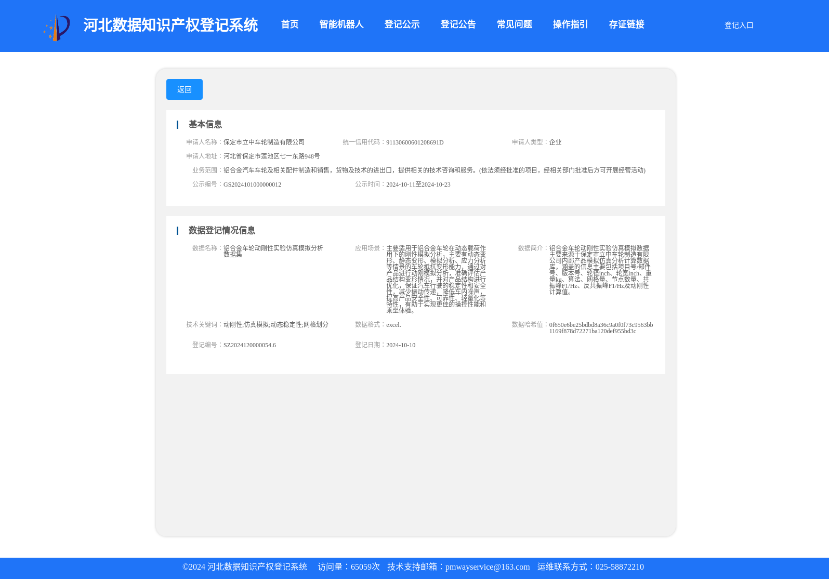Click the site logo icon
Image resolution: width=829 pixels, height=579 pixels.
[57, 27]
